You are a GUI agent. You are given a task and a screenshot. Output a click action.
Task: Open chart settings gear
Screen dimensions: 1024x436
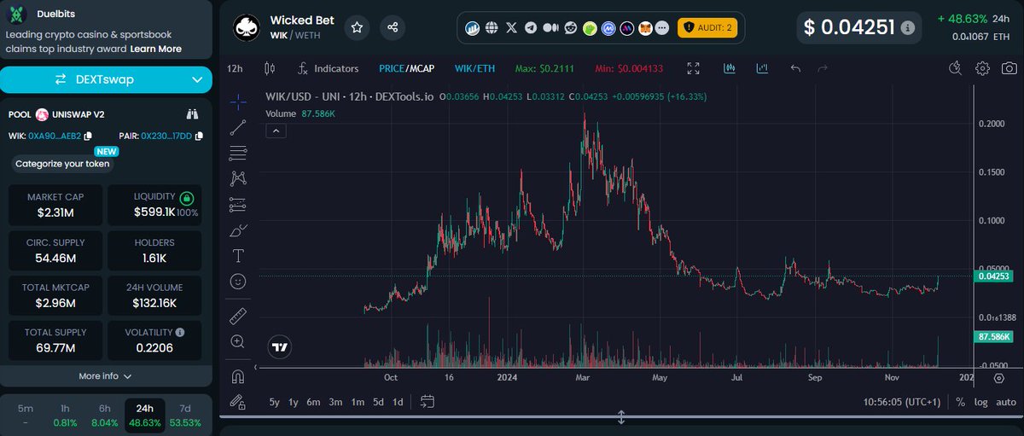[x=983, y=68]
